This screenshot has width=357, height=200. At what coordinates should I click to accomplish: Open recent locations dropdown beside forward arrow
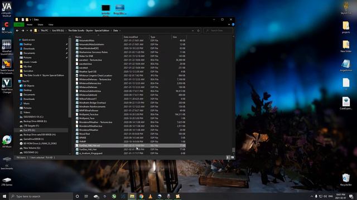click(27, 31)
